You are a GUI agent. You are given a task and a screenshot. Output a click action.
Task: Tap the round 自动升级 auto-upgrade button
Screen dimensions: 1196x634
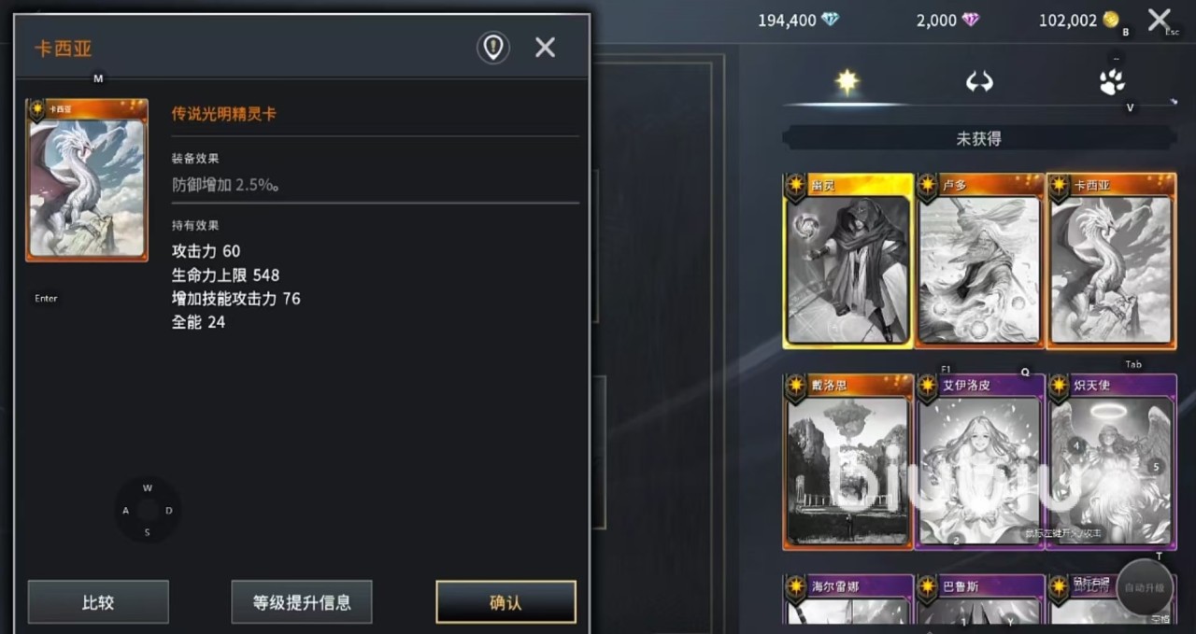click(1145, 587)
